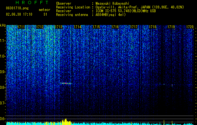
Task: Click the 1719 time marker
Action: click(x=171, y=27)
